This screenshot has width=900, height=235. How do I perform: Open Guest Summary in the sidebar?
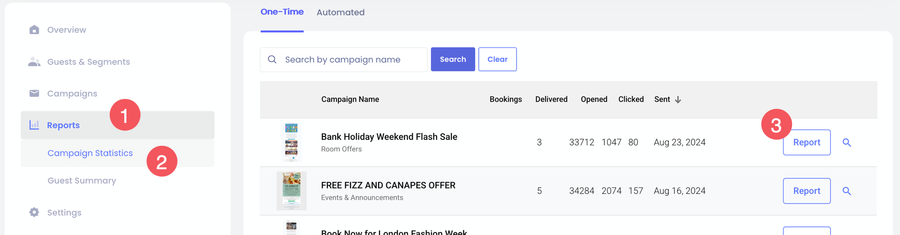82,181
